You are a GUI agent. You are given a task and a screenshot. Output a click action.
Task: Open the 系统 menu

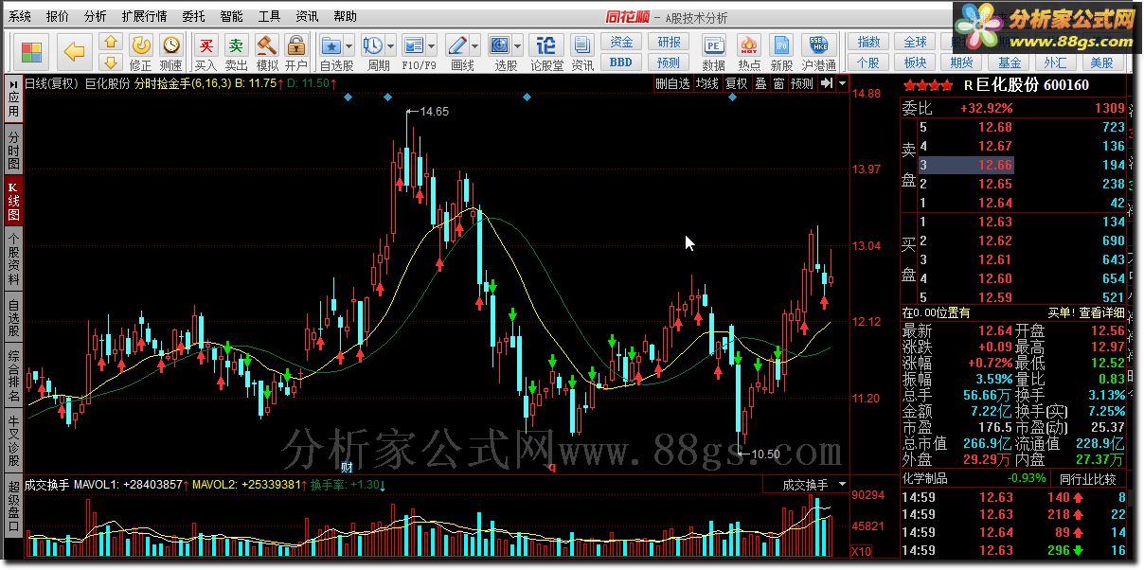point(20,16)
